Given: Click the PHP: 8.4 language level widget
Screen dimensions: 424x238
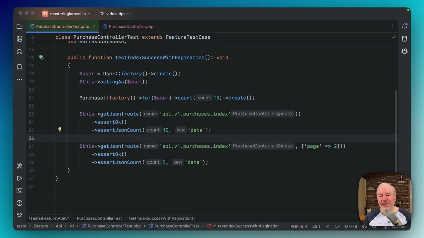Looking at the screenshot, I should 299,226.
